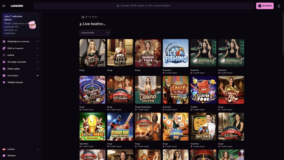
Task: Open the Cluster F**k game thumbnail
Action: coord(203,90)
